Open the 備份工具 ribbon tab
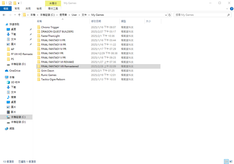 click(x=53, y=9)
